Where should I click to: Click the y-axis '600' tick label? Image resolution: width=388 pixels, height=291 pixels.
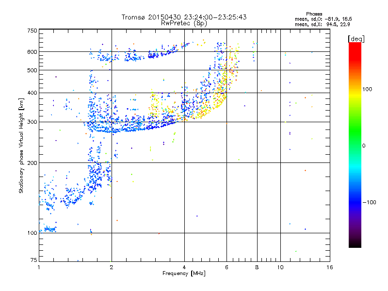click(32, 52)
